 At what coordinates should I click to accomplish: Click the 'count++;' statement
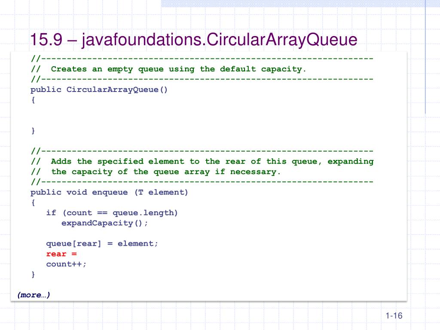tap(66, 264)
